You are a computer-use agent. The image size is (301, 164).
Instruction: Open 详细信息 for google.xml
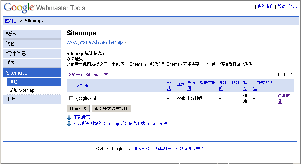point(284,98)
